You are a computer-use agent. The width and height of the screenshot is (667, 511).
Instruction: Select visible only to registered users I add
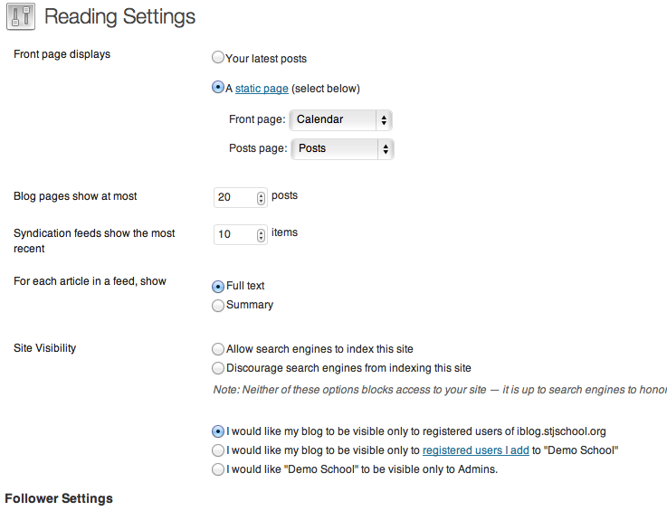coord(218,449)
